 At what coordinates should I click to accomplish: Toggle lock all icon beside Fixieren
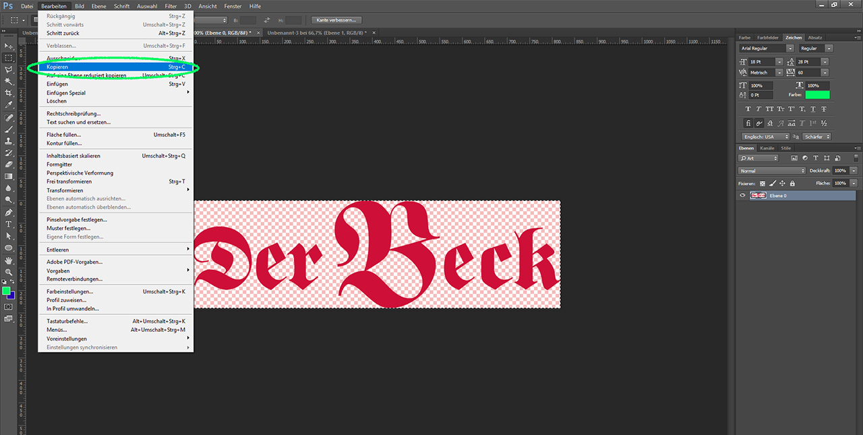click(x=792, y=183)
